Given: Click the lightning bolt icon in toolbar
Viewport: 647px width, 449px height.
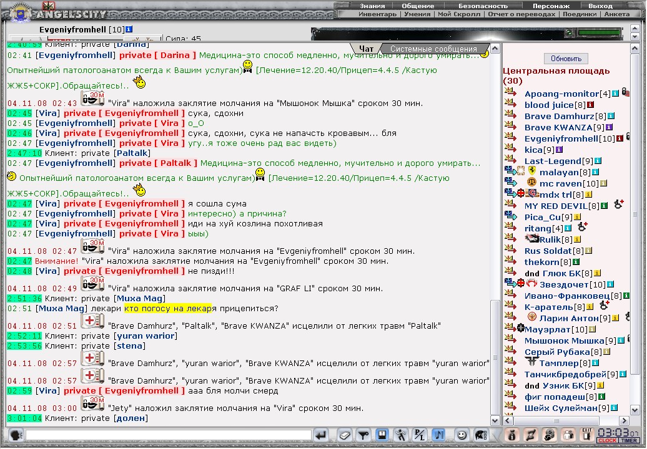Looking at the screenshot, I should pyautogui.click(x=531, y=435).
